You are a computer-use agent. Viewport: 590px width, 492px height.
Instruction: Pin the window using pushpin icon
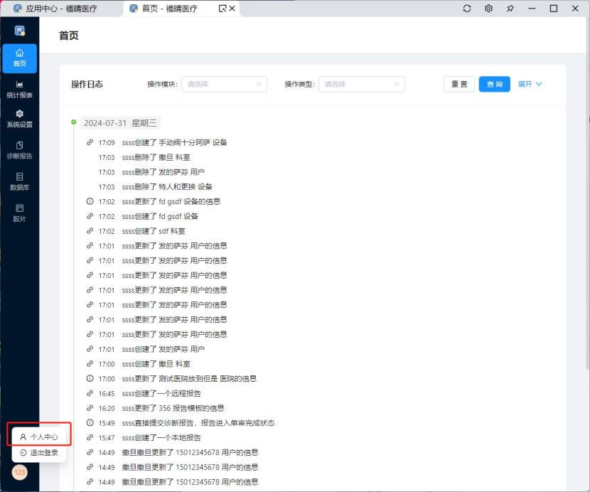(x=510, y=9)
